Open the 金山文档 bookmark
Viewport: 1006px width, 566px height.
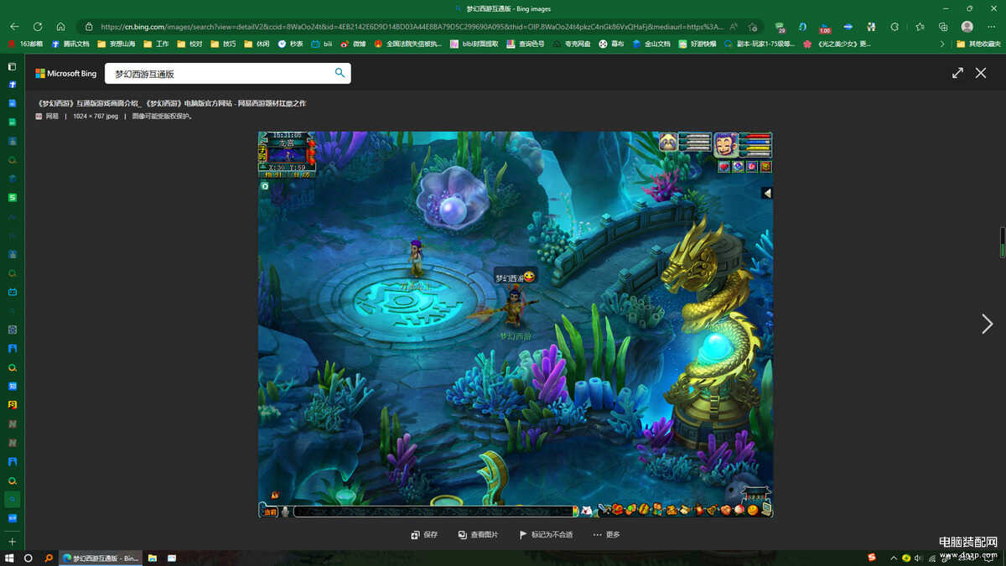[651, 44]
